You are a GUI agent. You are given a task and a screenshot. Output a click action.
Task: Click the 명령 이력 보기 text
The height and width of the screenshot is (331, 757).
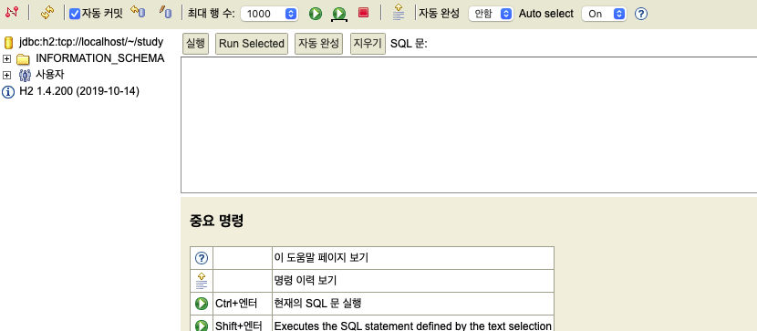click(306, 280)
